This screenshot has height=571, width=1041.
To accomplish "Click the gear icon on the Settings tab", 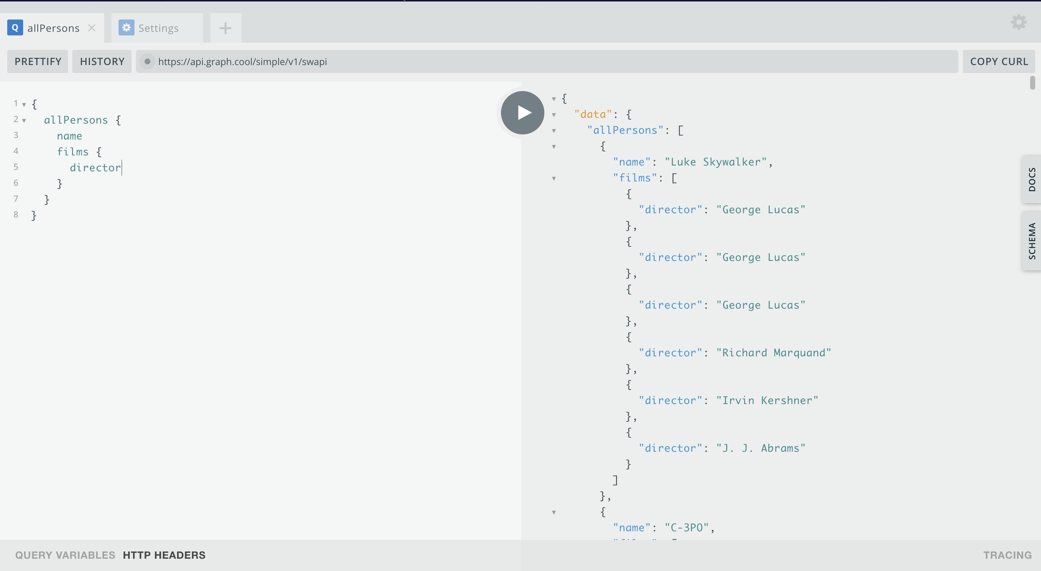I will coord(126,28).
